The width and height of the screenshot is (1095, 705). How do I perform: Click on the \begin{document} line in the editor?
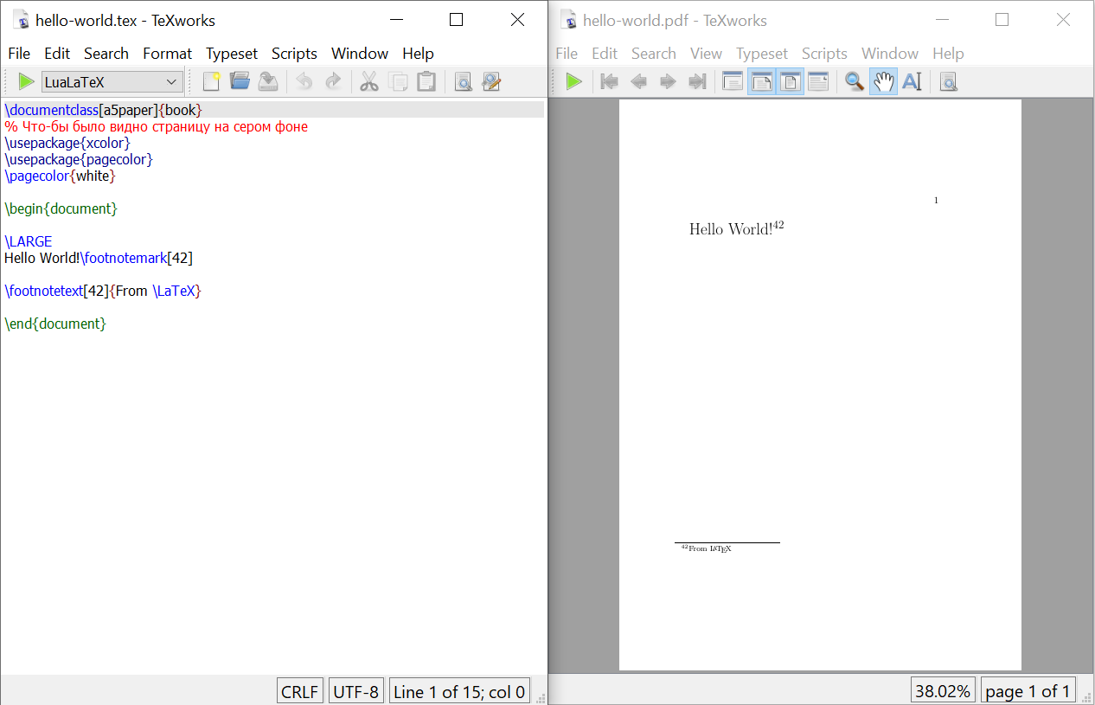pyautogui.click(x=61, y=208)
